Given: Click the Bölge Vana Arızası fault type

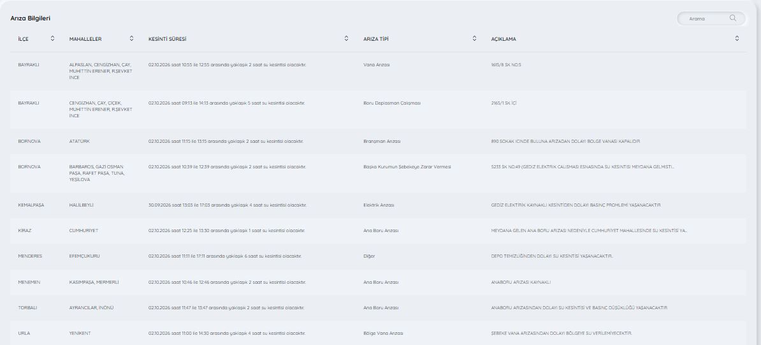Looking at the screenshot, I should [384, 334].
